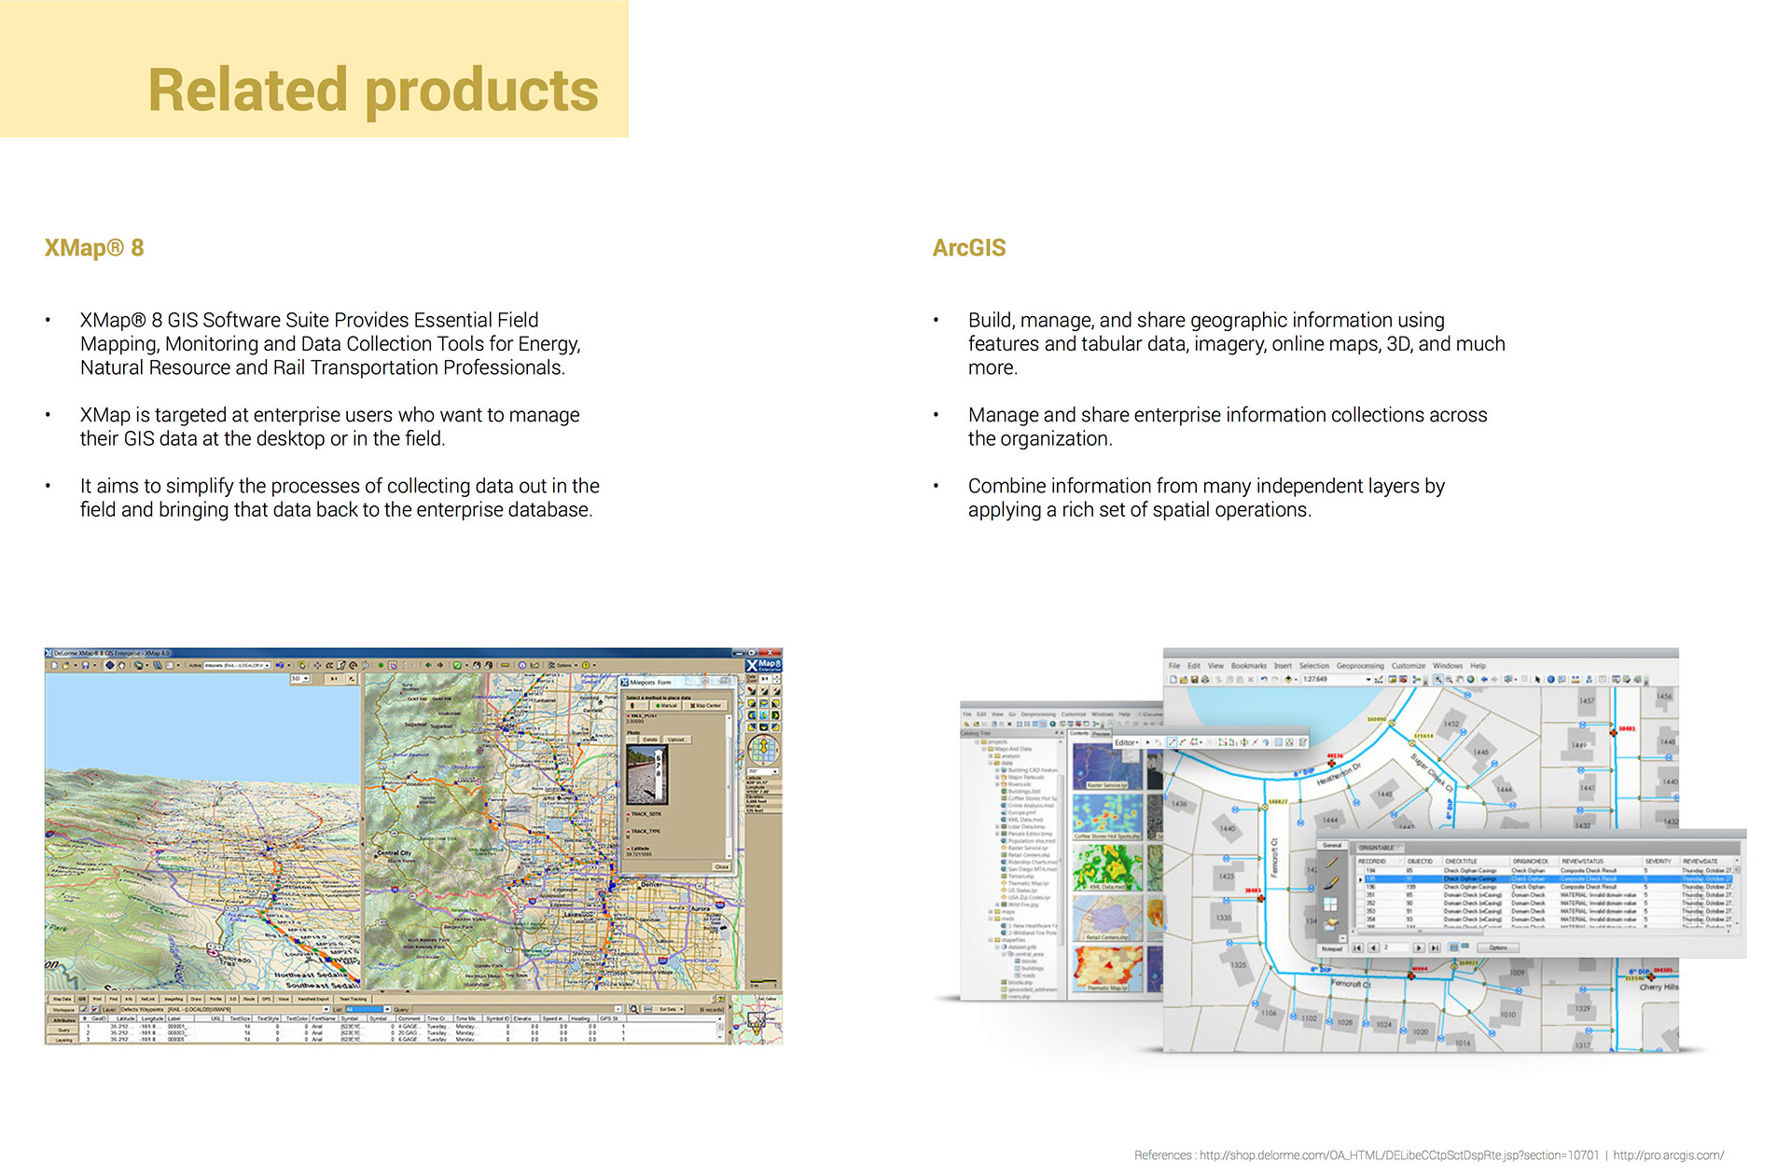Select the Zoom In magnifier tool in ArcGIS
This screenshot has width=1791, height=1175.
coord(1438,679)
